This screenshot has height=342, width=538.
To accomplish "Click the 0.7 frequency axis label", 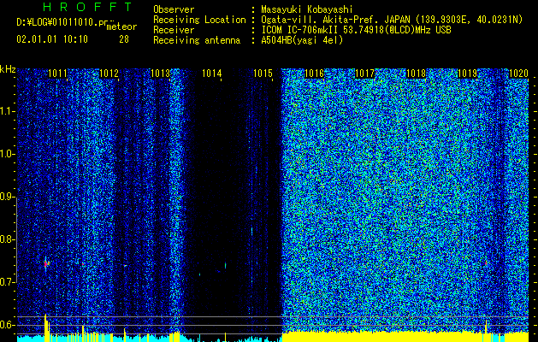I will pyautogui.click(x=7, y=282).
